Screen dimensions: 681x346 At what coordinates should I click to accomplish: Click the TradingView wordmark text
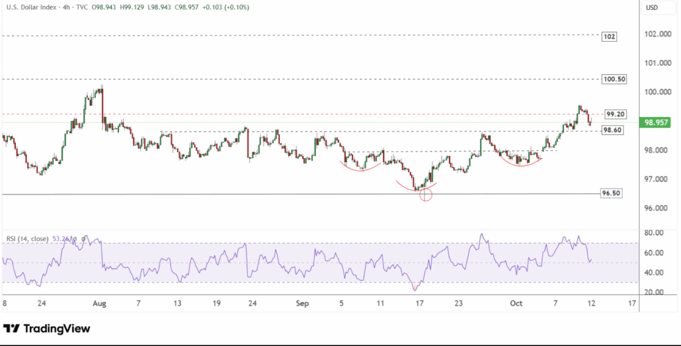[57, 329]
